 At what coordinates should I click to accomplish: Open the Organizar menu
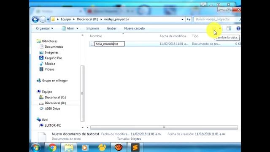(x=45, y=28)
